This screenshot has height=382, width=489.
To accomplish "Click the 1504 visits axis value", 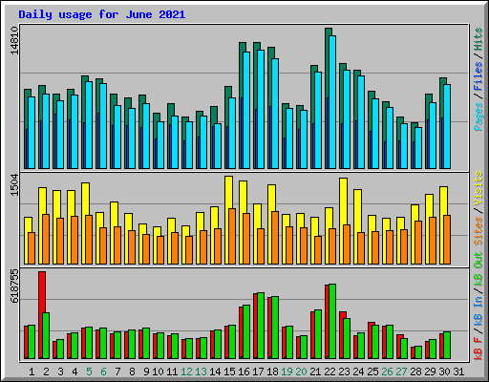I will point(14,185).
